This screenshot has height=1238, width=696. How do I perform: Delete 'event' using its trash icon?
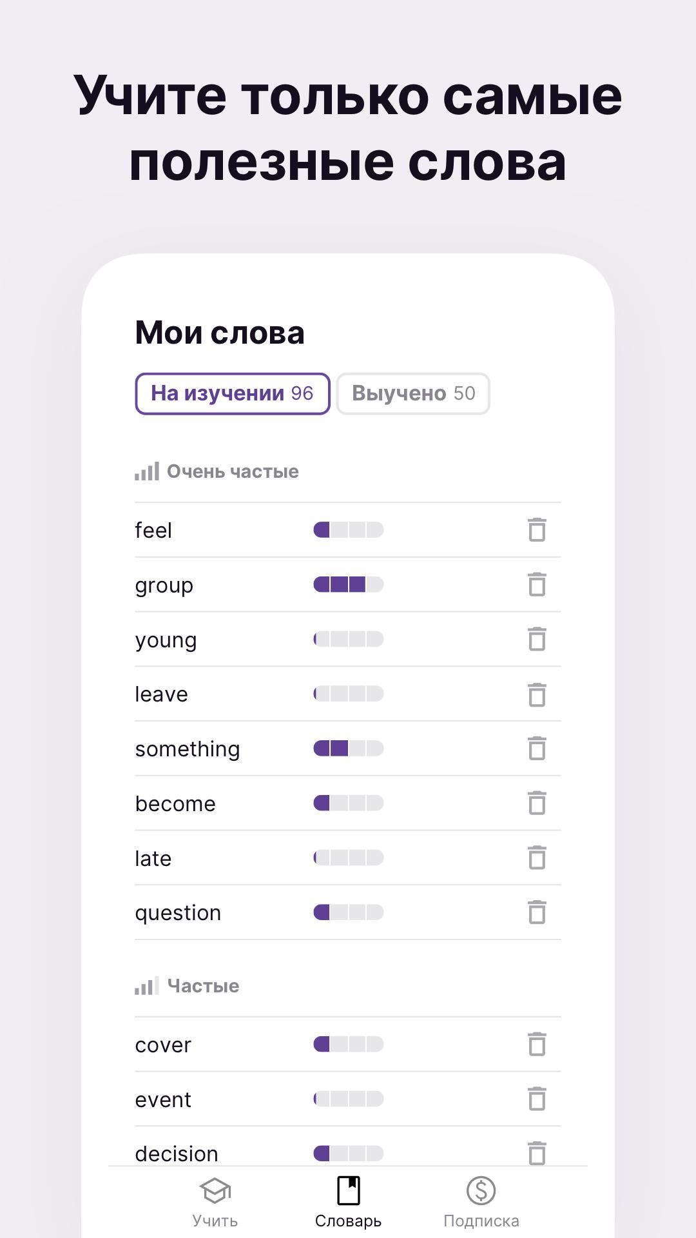[x=537, y=1099]
